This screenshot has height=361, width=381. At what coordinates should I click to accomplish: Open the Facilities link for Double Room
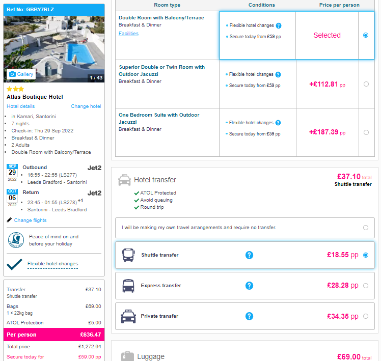128,34
